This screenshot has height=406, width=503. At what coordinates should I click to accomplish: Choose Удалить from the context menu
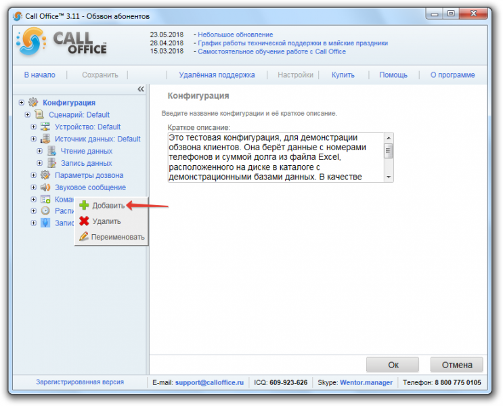coord(111,221)
